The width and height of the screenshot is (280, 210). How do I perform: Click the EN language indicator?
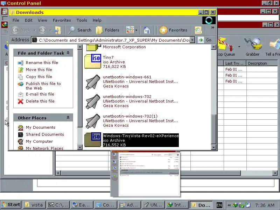219,205
